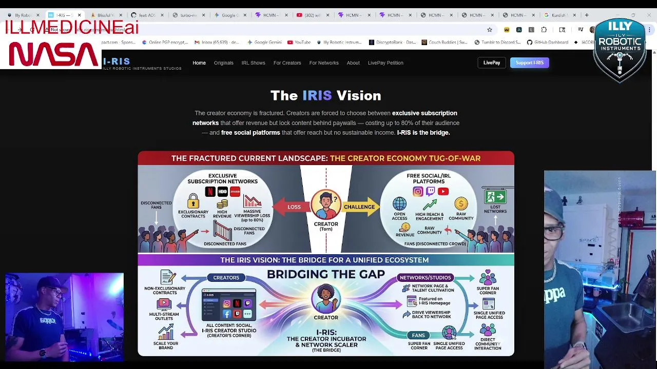This screenshot has height=369, width=657.
Task: Open the For Creators nav item
Action: 287,63
